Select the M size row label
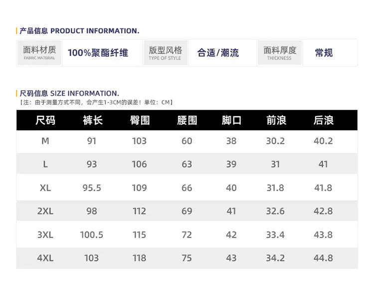The height and width of the screenshot is (282, 374). (x=45, y=141)
